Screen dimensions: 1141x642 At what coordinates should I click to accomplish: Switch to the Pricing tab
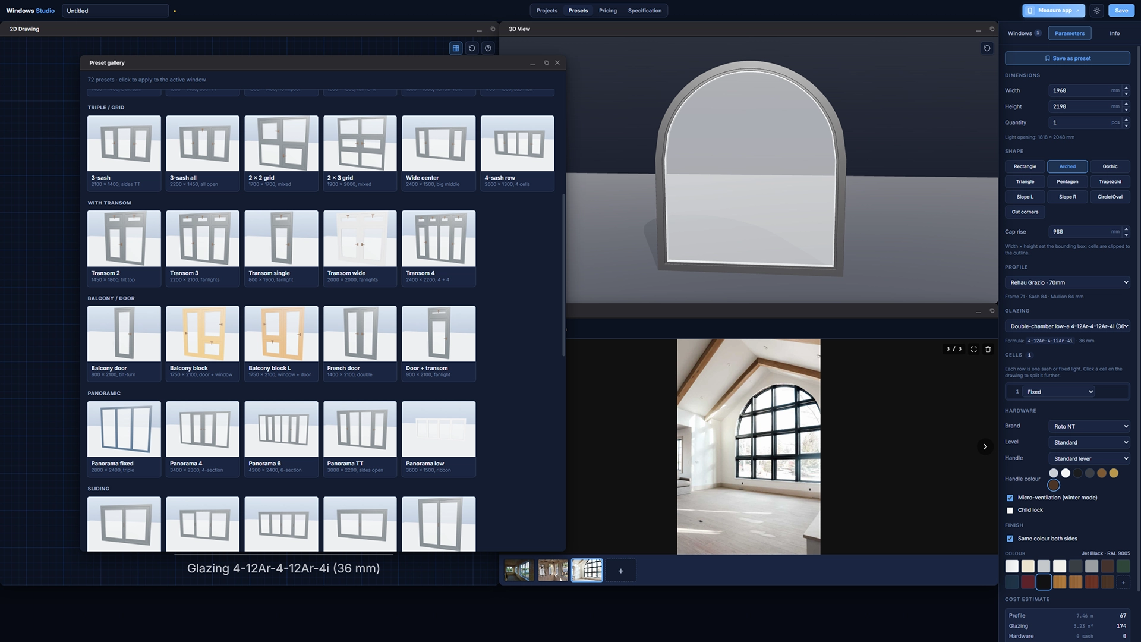[x=607, y=11]
